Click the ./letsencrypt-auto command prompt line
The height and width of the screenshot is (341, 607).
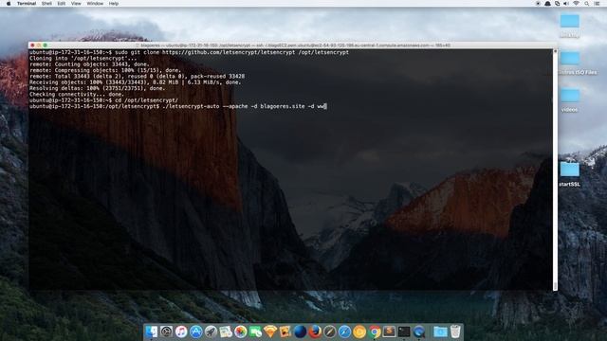178,106
